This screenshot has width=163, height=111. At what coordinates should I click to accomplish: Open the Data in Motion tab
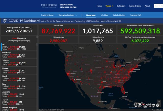(x=119, y=15)
